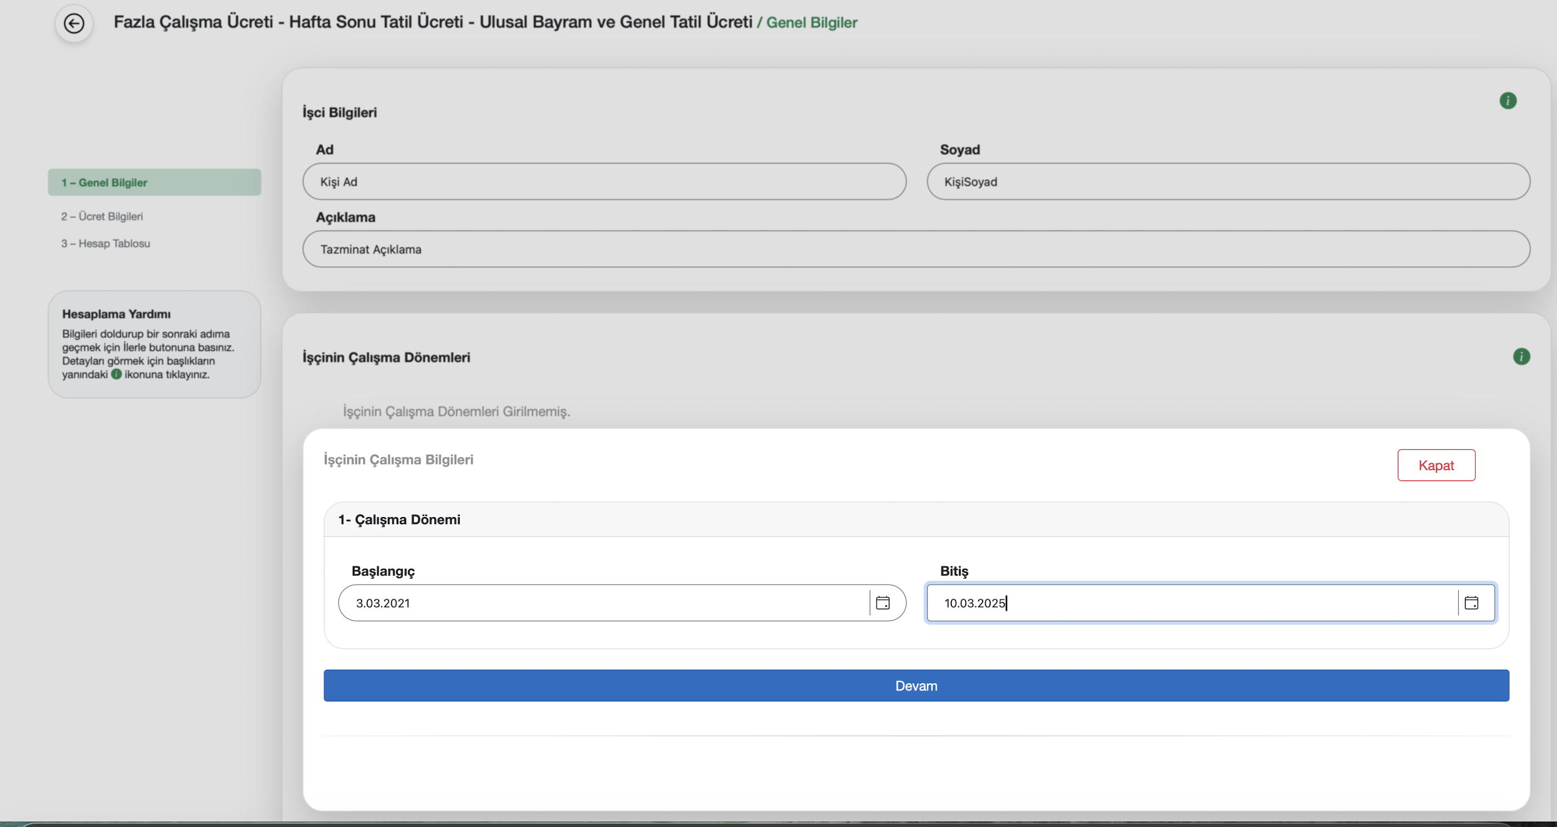The width and height of the screenshot is (1557, 827).
Task: Go to the 3 – Hesap Tablosu step
Action: [x=105, y=243]
